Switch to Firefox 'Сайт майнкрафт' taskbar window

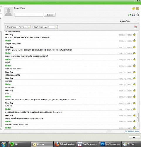pyautogui.click(x=64, y=144)
